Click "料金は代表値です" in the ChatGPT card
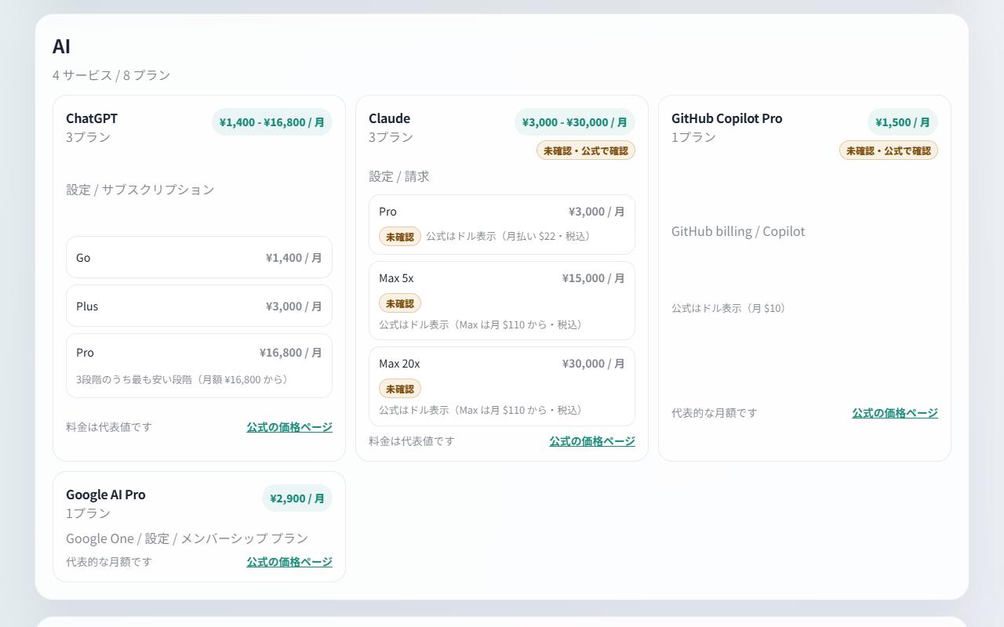Screen dimensions: 1004x627 pyautogui.click(x=109, y=427)
